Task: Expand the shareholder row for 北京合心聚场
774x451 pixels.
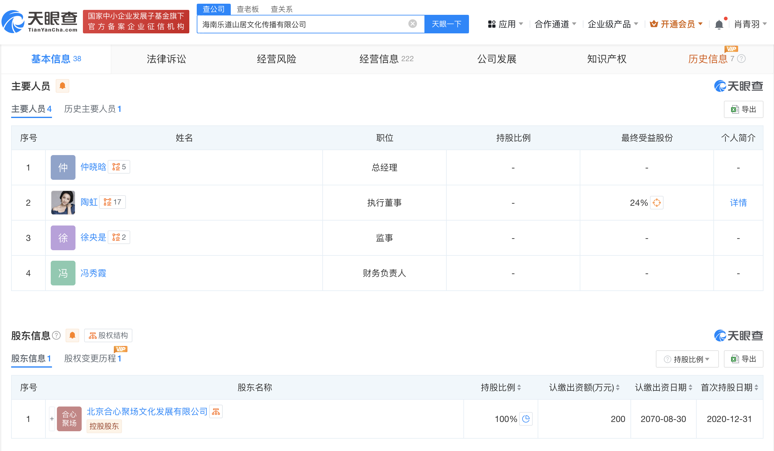Action: coord(51,419)
